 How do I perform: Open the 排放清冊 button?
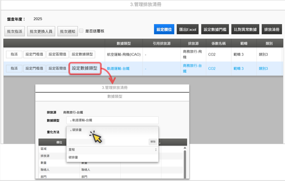(272, 30)
